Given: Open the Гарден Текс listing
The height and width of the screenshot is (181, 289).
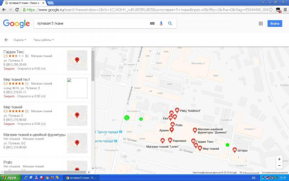Looking at the screenshot, I should coord(14,52).
